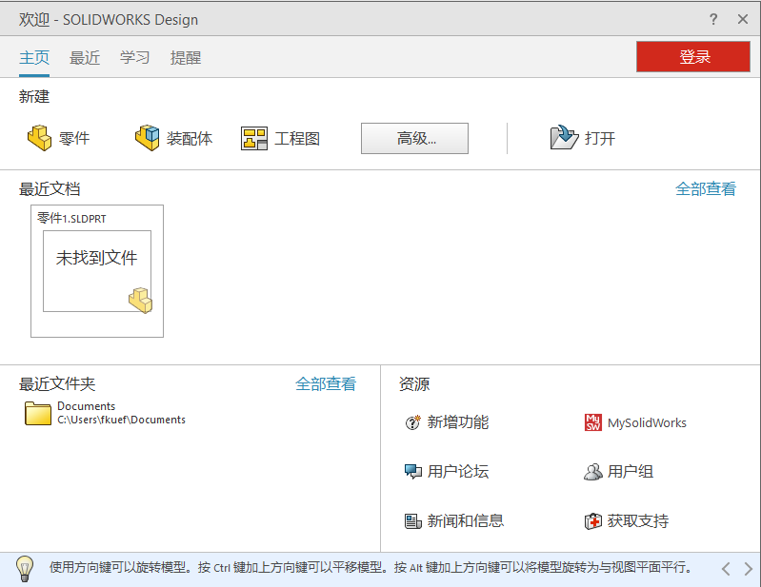Click the part icon on 零件1 thumbnail
The image size is (761, 587).
point(141,301)
